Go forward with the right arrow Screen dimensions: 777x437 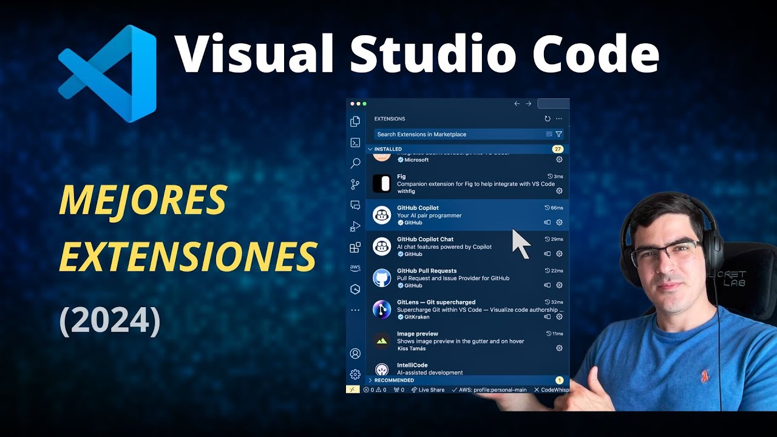tap(528, 104)
